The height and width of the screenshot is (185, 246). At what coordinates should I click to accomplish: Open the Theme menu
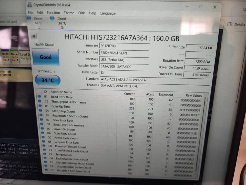click(x=69, y=13)
